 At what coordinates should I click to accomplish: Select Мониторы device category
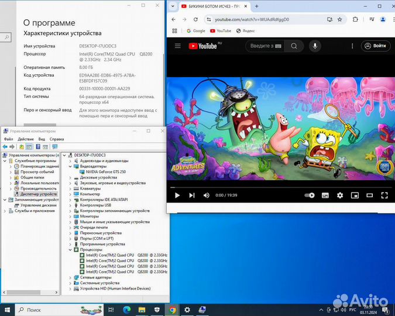[x=87, y=217]
